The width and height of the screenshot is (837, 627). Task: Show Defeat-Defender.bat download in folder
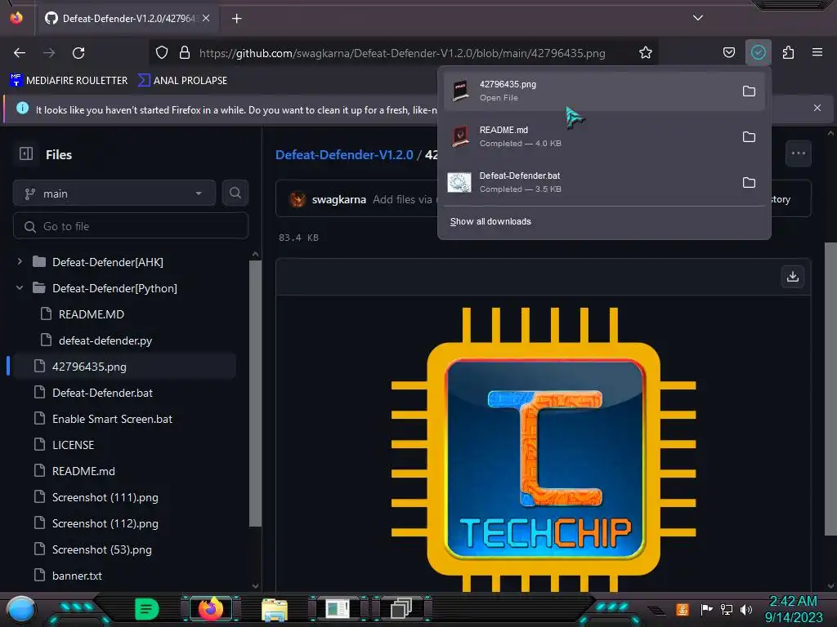point(749,182)
